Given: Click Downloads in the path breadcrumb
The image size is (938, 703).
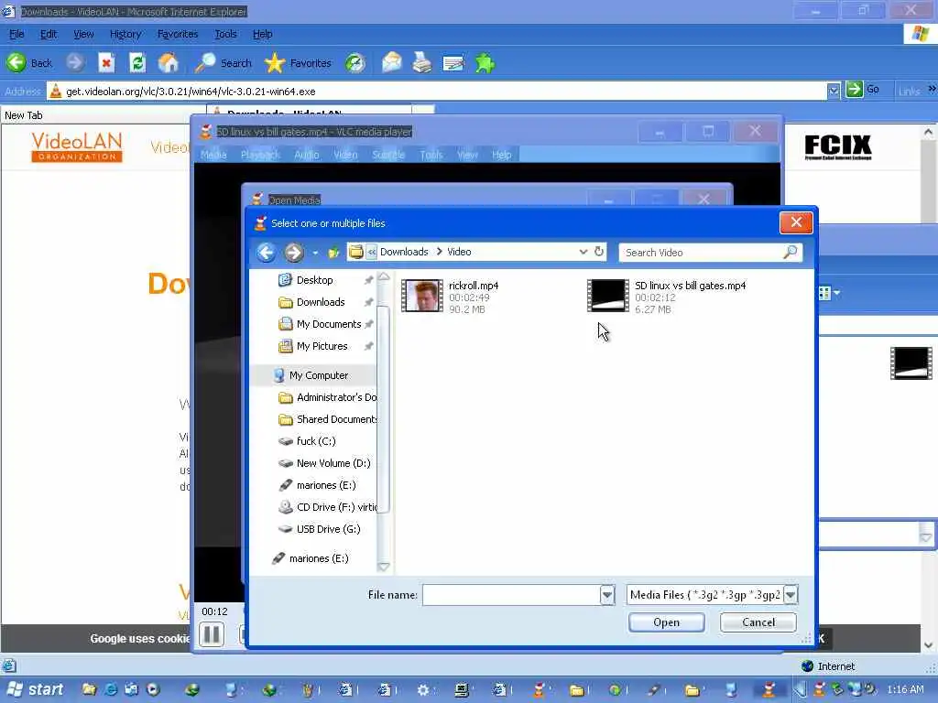Looking at the screenshot, I should [x=404, y=252].
